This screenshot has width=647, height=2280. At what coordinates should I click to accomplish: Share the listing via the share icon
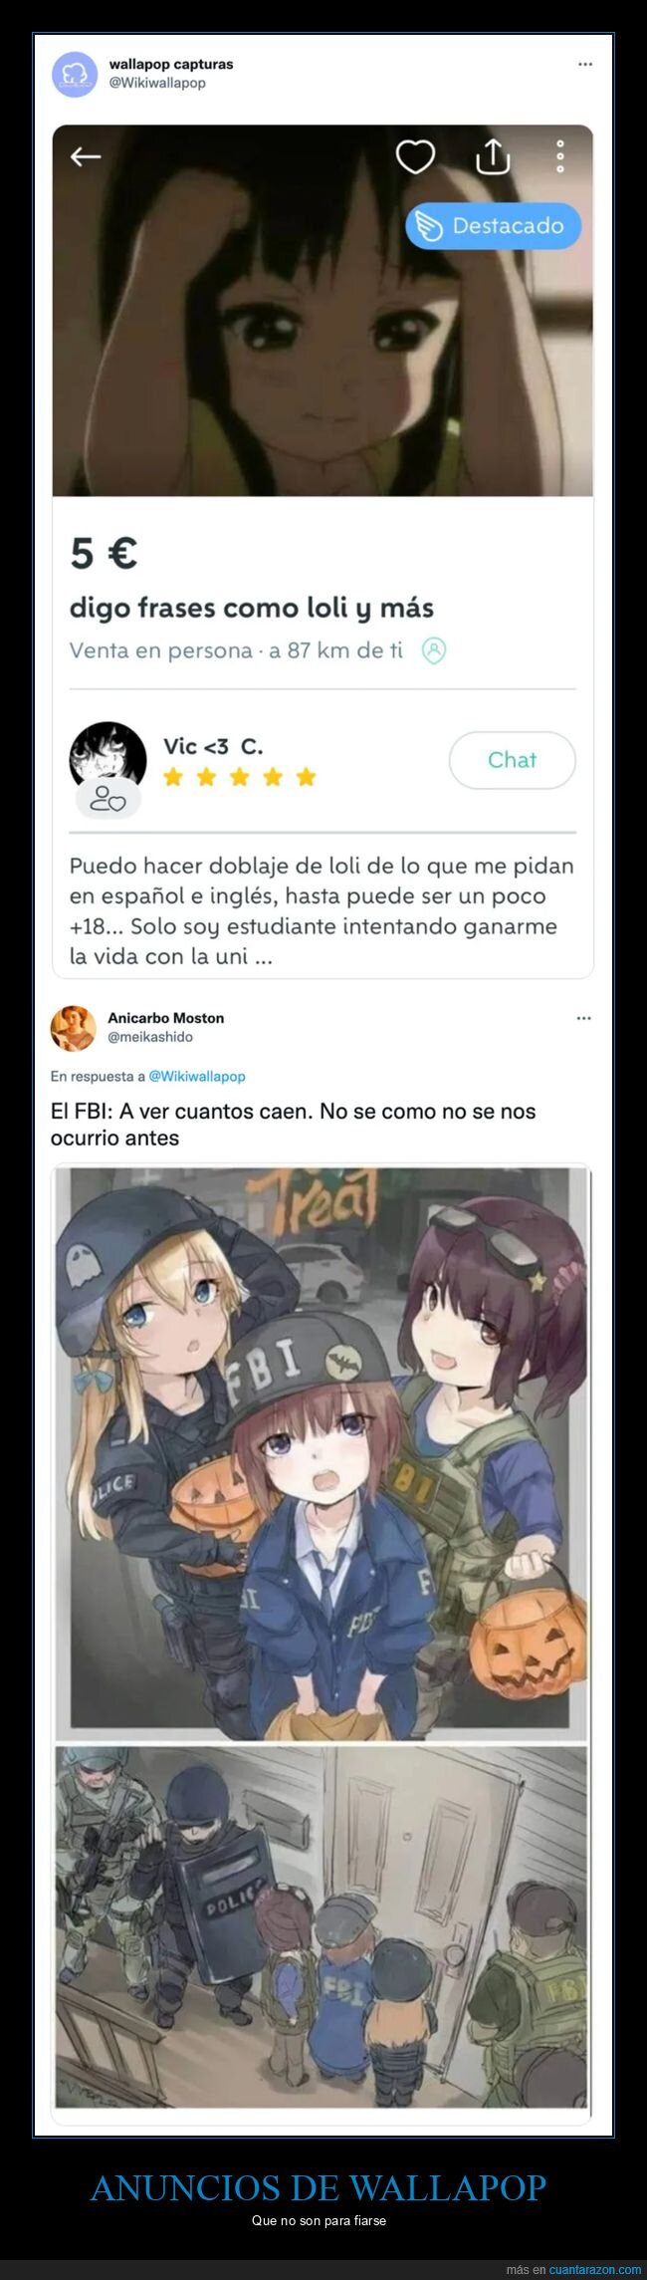click(492, 155)
